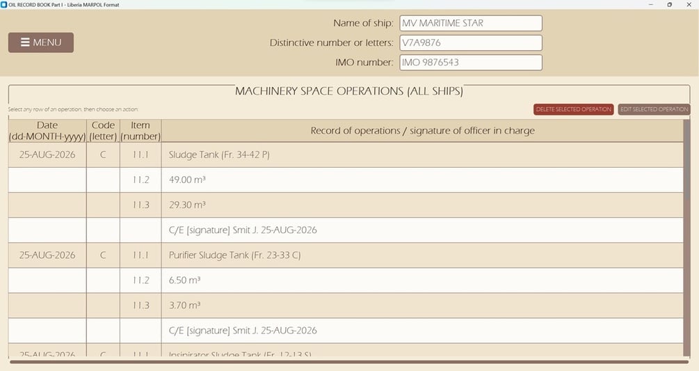Select the 49.00 m³ cell
The image size is (699, 371).
click(422, 180)
